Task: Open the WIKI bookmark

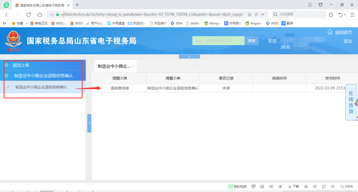Action: 272,23
